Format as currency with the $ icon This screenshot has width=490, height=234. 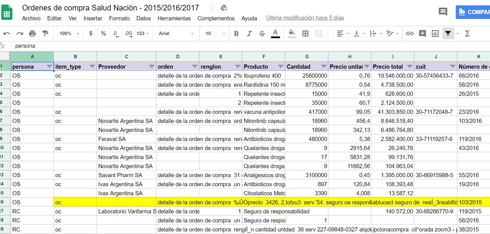[91, 33]
